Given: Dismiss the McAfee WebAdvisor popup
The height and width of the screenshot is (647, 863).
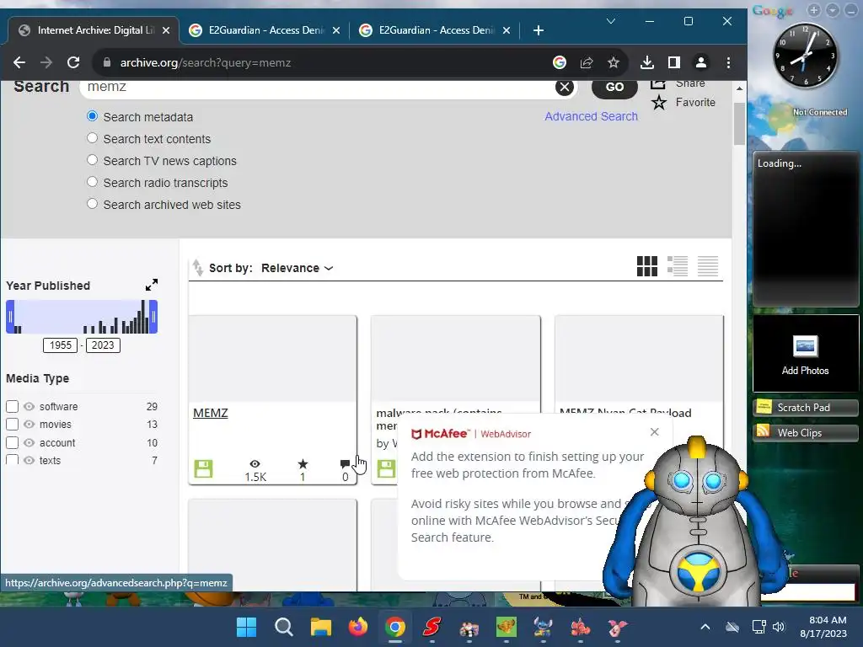Looking at the screenshot, I should coord(654,432).
